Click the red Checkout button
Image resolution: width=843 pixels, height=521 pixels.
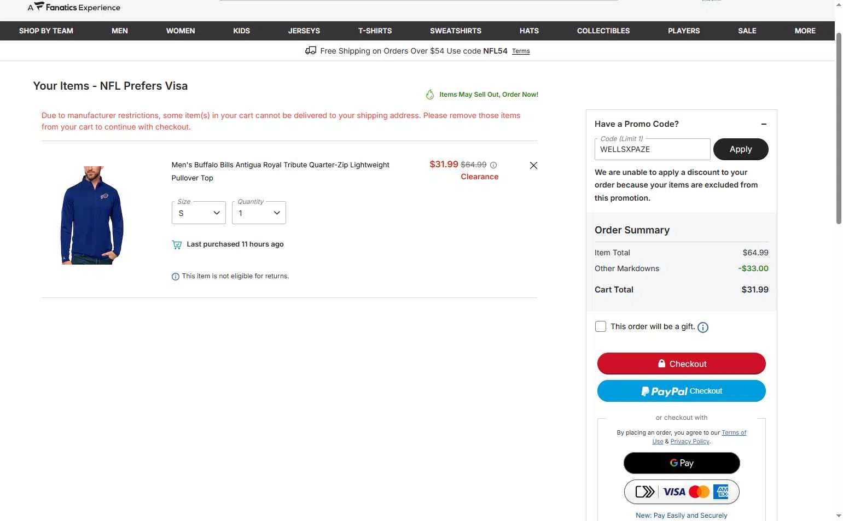(682, 364)
